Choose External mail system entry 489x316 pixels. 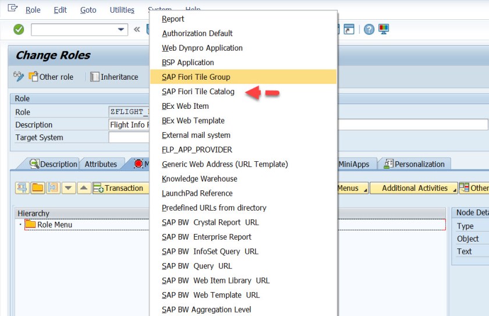[x=243, y=135]
